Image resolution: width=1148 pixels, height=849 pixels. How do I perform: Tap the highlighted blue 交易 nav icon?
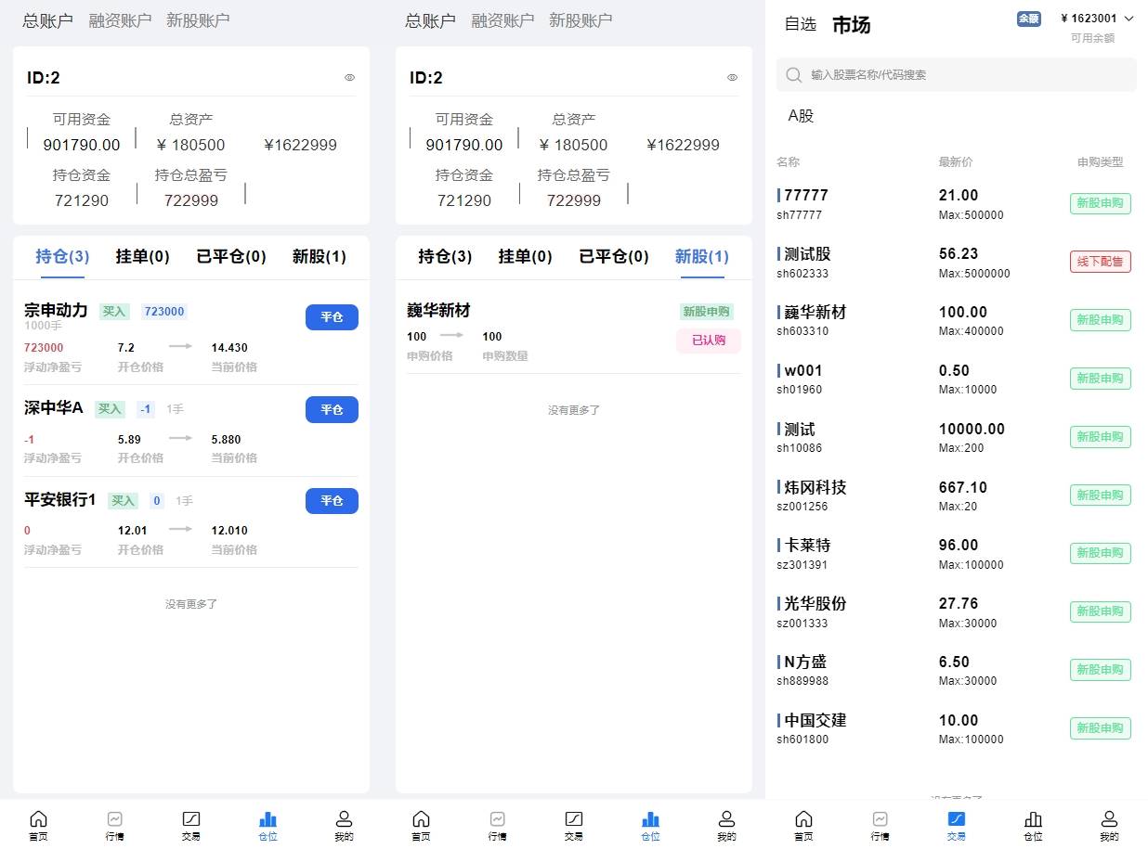956,819
